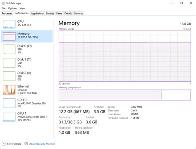This screenshot has height=149, width=196.
Task: Open the Users tab
Action: pos(59,14)
